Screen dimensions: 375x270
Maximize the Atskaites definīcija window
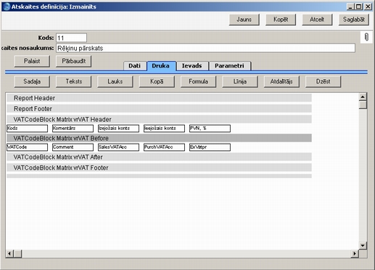pos(358,7)
